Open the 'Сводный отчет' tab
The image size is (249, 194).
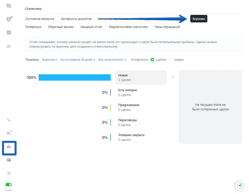click(x=91, y=27)
